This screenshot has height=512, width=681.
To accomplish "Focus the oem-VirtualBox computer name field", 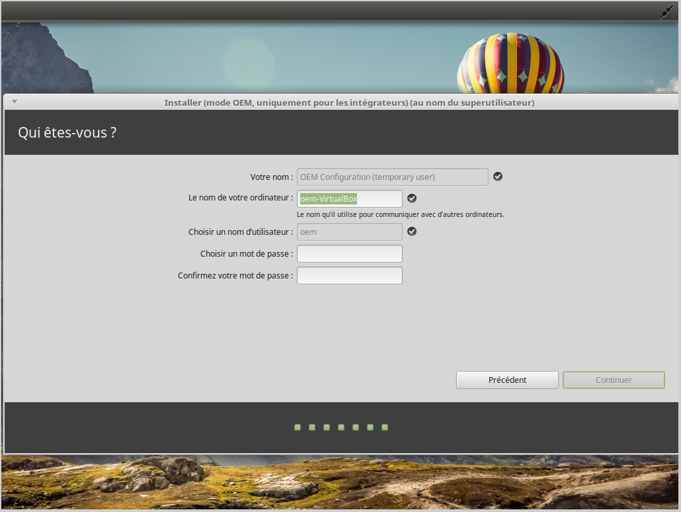I will (x=349, y=199).
